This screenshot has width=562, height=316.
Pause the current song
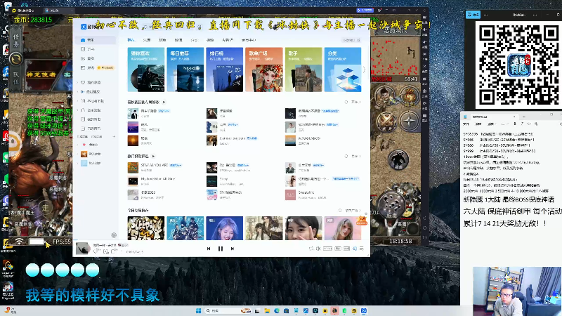click(x=221, y=249)
